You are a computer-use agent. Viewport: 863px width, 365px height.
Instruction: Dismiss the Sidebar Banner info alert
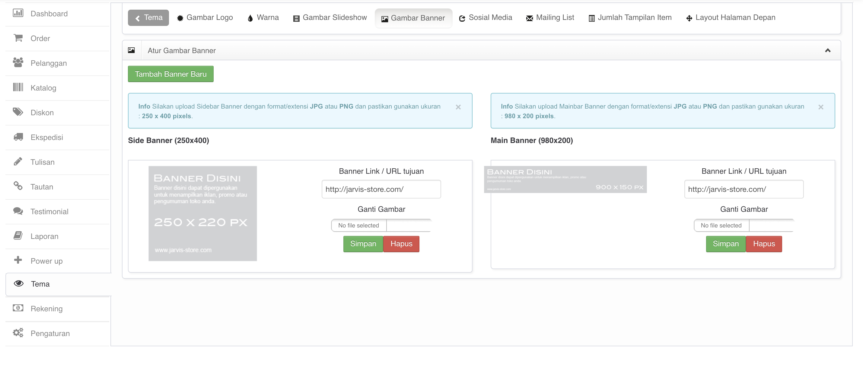point(458,107)
